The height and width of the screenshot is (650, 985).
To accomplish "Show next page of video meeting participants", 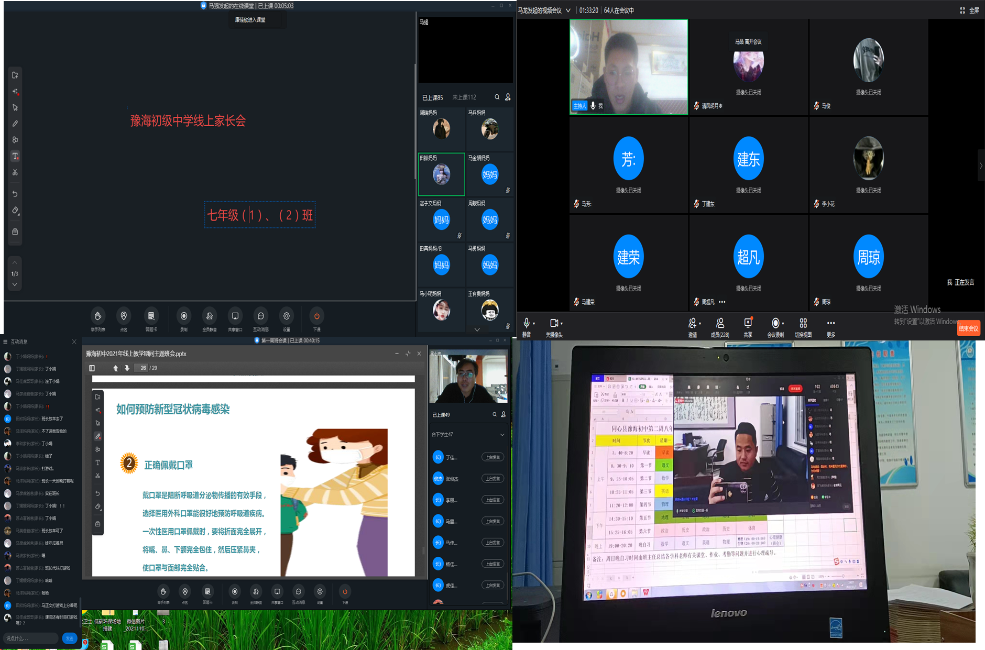I will point(981,166).
